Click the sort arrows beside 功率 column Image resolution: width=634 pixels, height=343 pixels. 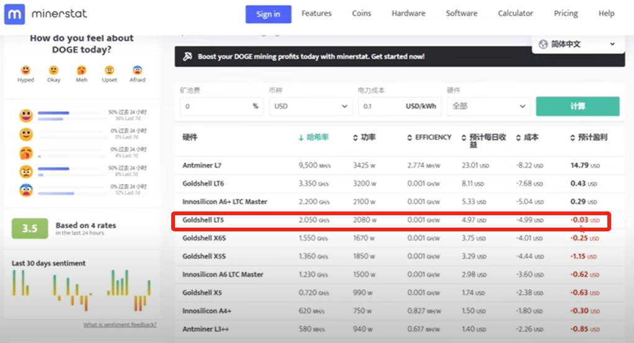pos(355,138)
